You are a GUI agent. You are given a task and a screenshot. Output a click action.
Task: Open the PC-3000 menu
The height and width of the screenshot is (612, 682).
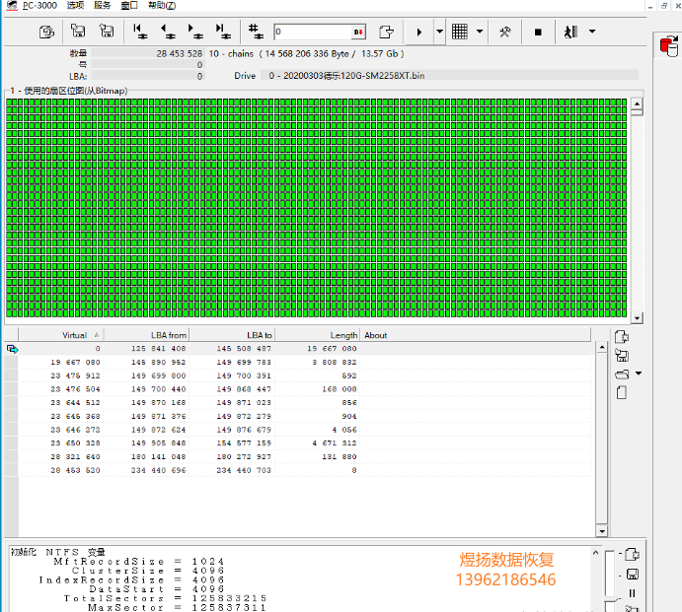click(x=39, y=5)
